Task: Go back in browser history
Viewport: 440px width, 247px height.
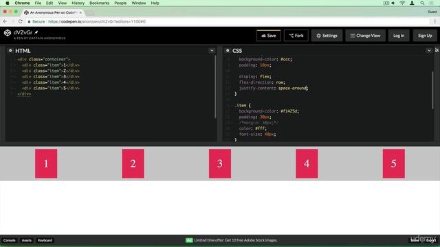Action: coord(5,21)
